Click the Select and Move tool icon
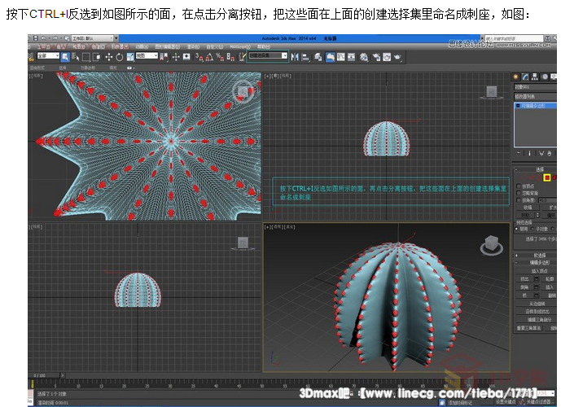Screen dimensions: 561x407 coord(108,57)
